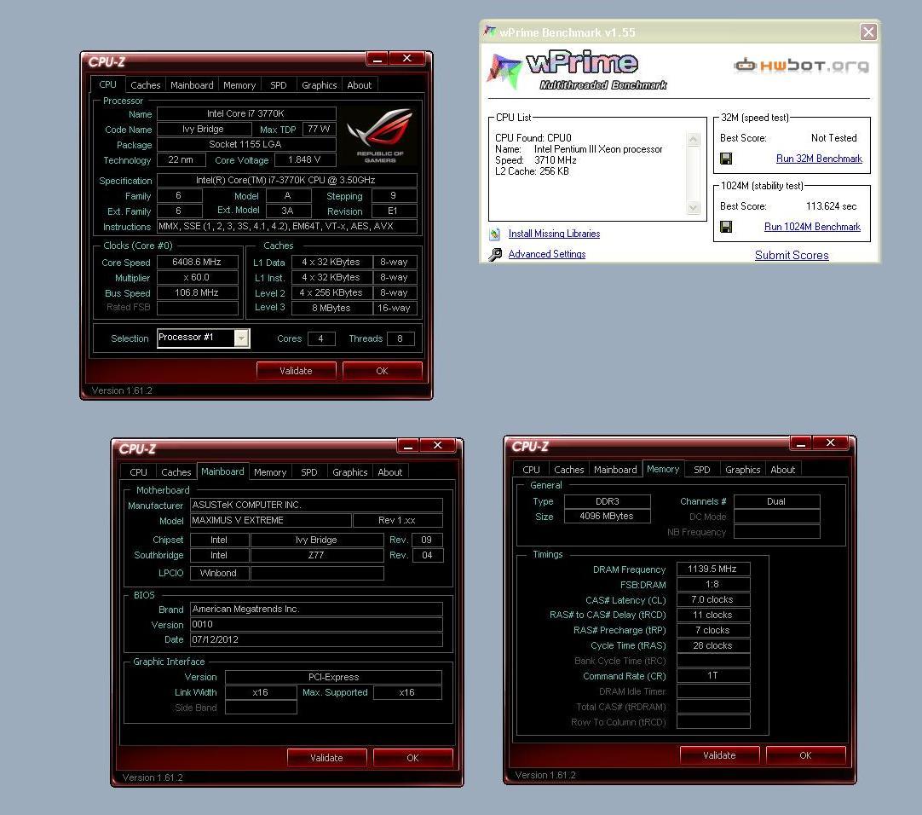Click the floppy save icon under 1024M stability test
922x815 pixels.
click(726, 227)
